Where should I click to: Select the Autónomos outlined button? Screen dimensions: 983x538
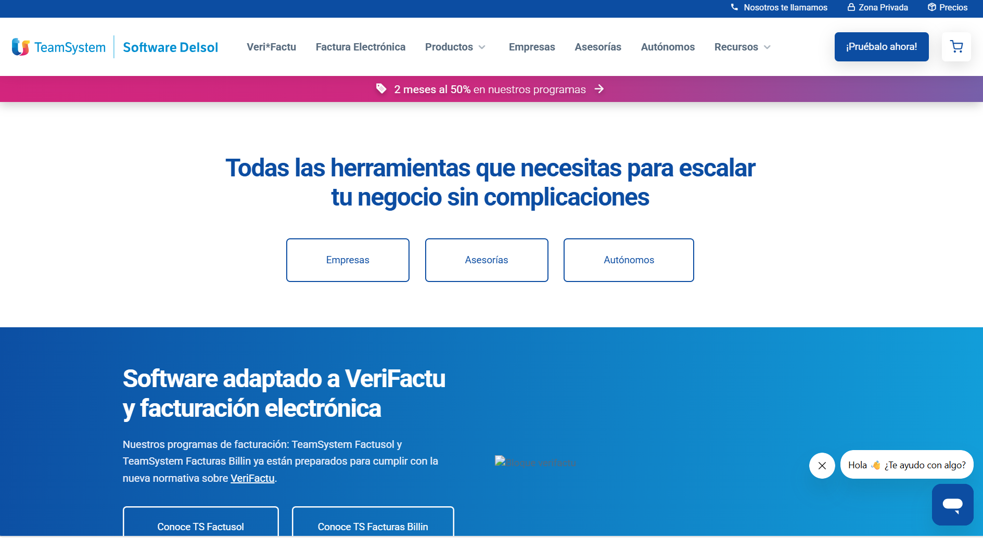[x=629, y=260]
